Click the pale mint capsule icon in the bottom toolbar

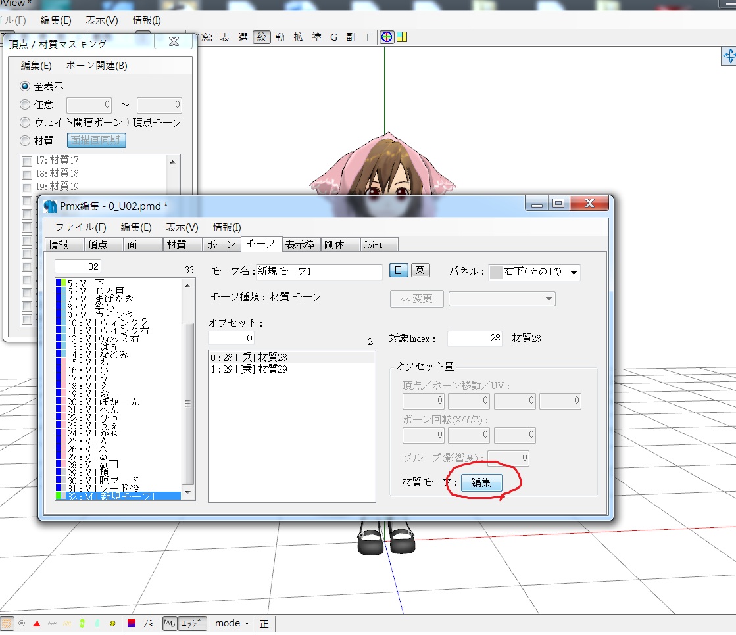(x=97, y=623)
